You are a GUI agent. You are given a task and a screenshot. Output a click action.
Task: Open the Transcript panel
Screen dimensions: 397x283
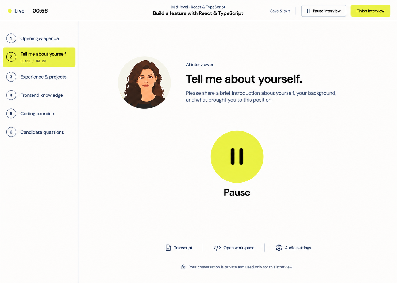click(x=179, y=248)
